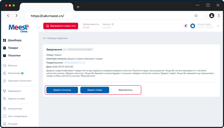Click the date 2026-03-07 10:04:00
The height and width of the screenshot is (128, 224).
pyautogui.click(x=63, y=67)
